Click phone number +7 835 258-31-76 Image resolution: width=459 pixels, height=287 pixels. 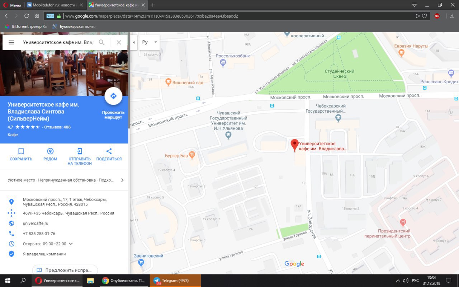point(39,234)
